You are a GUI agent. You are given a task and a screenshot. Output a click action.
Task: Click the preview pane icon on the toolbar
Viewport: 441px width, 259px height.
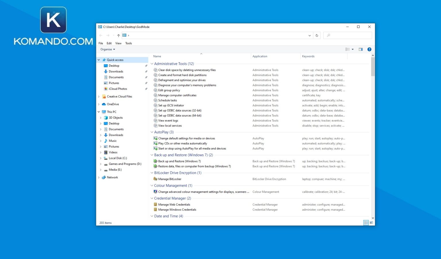pos(361,49)
